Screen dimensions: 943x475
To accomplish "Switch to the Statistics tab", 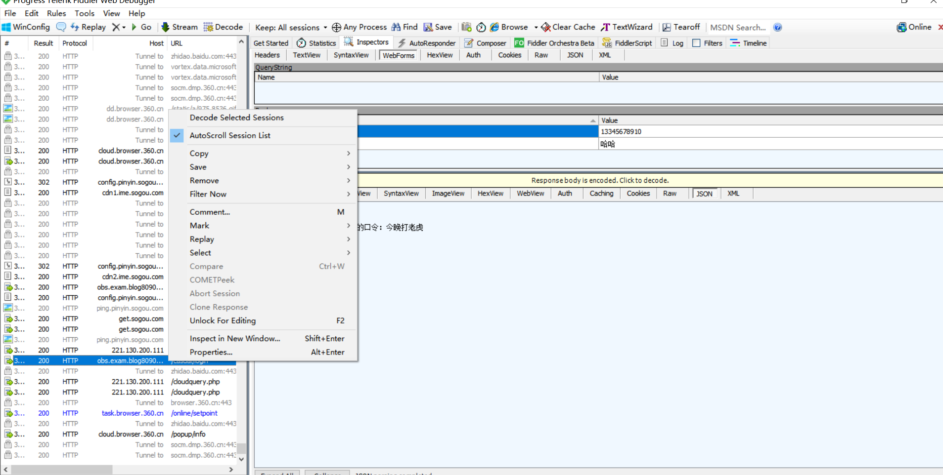I will click(316, 43).
